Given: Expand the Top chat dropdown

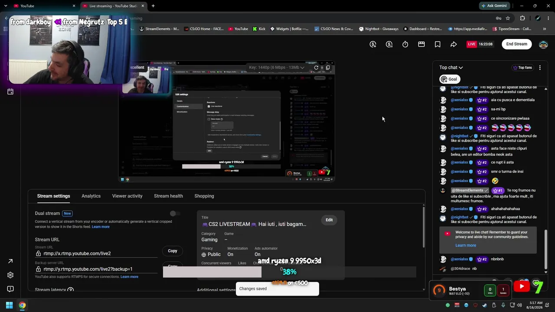Looking at the screenshot, I should pyautogui.click(x=451, y=68).
